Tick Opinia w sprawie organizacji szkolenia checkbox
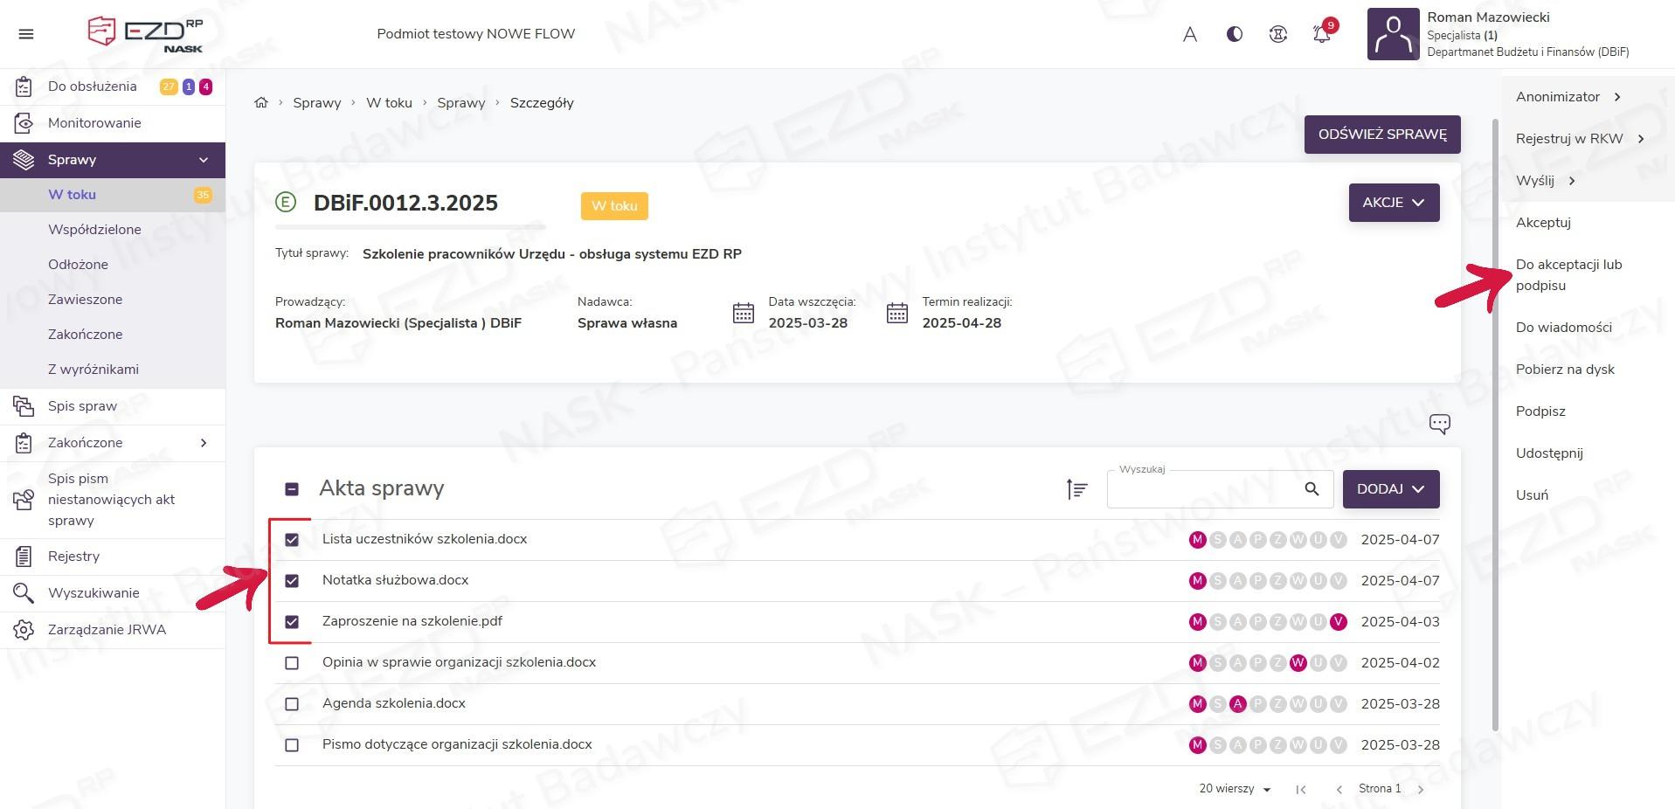Image resolution: width=1675 pixels, height=809 pixels. 292,663
